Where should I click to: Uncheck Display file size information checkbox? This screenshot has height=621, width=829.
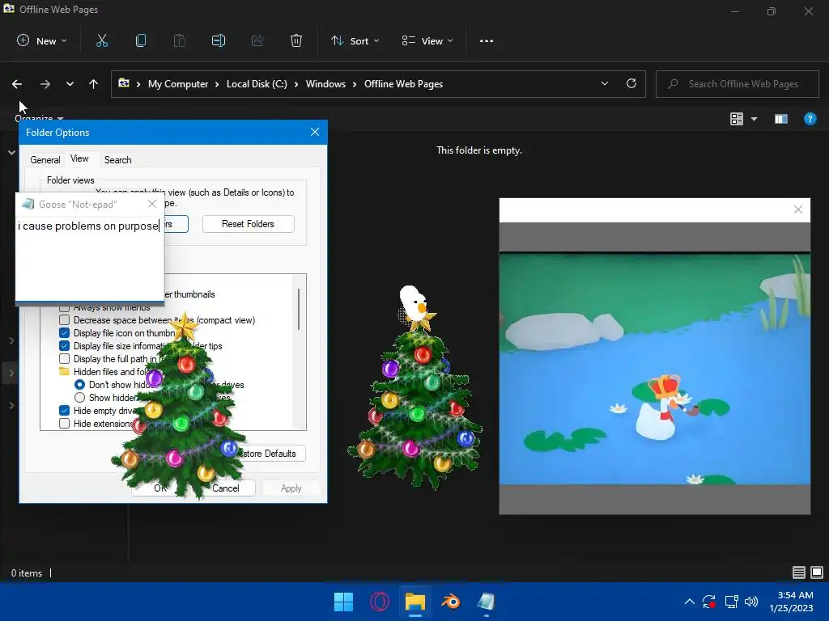pyautogui.click(x=65, y=346)
